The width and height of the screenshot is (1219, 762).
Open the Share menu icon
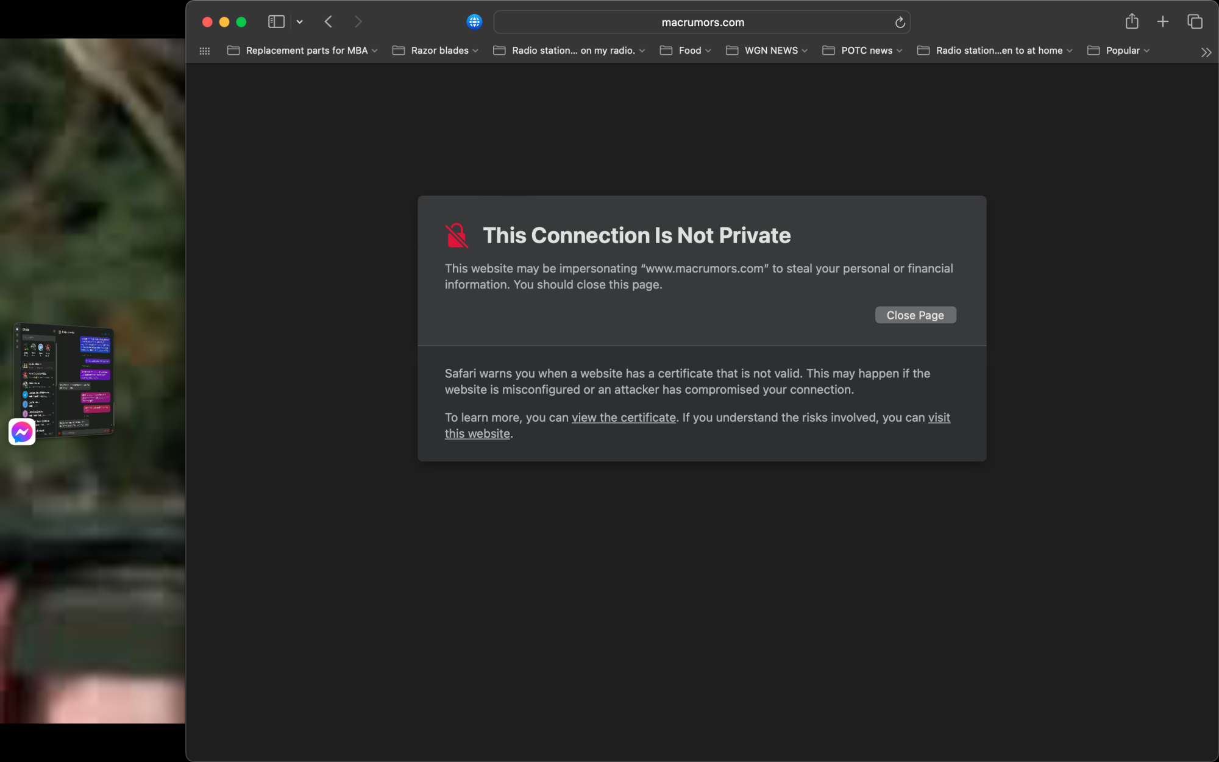(x=1132, y=21)
